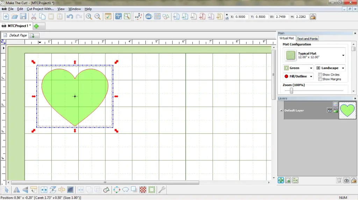Click the trash Delete Layer icon
Screen dimensions: 358x200
[339, 180]
